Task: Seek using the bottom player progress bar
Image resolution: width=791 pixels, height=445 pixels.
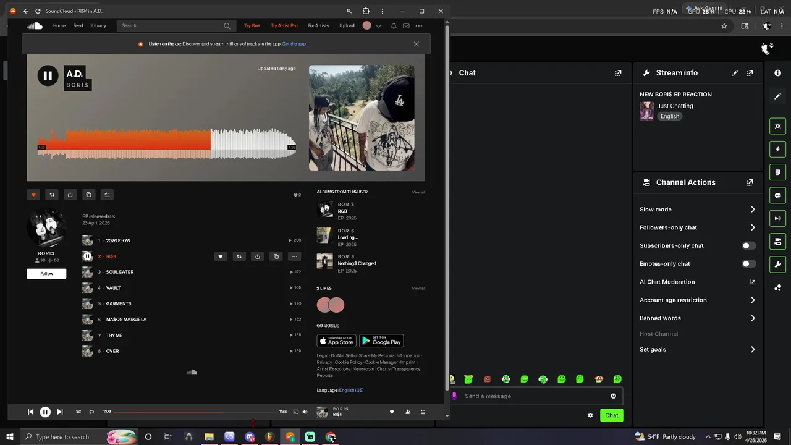Action: tap(195, 412)
